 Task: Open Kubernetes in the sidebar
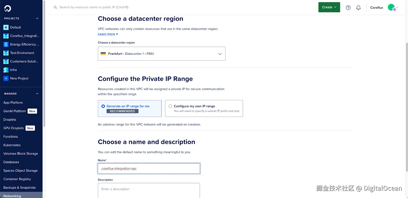click(x=12, y=145)
